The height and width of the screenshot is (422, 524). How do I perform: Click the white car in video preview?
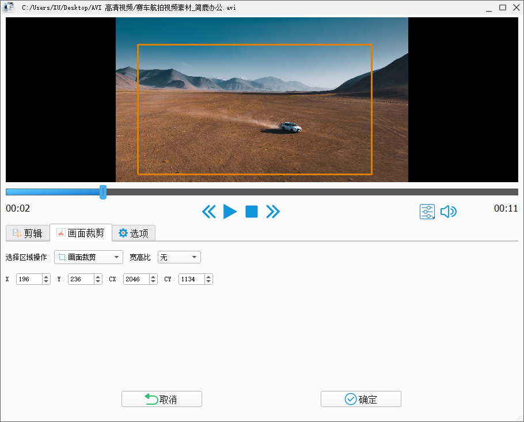(290, 127)
